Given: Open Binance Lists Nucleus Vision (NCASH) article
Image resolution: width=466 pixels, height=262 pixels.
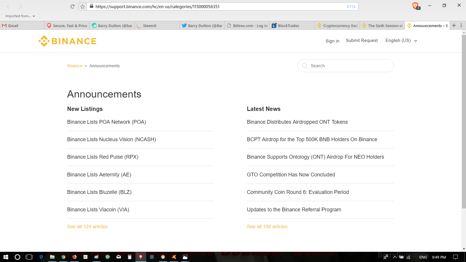Looking at the screenshot, I should [112, 139].
